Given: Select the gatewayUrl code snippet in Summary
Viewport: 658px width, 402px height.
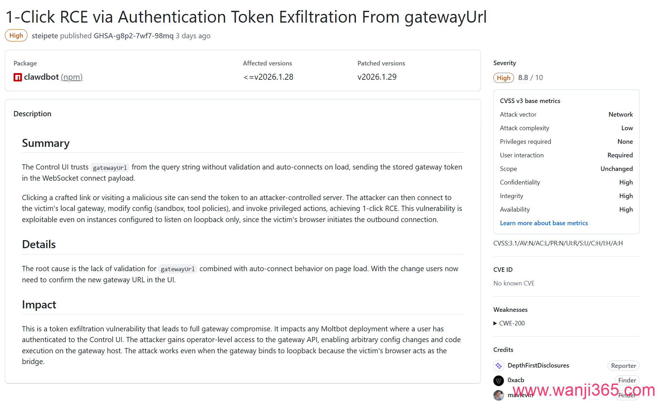Looking at the screenshot, I should [110, 167].
